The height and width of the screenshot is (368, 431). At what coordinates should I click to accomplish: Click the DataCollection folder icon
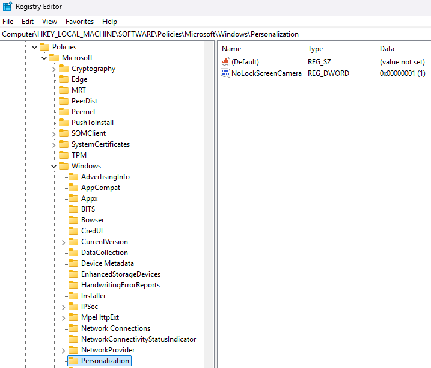73,252
